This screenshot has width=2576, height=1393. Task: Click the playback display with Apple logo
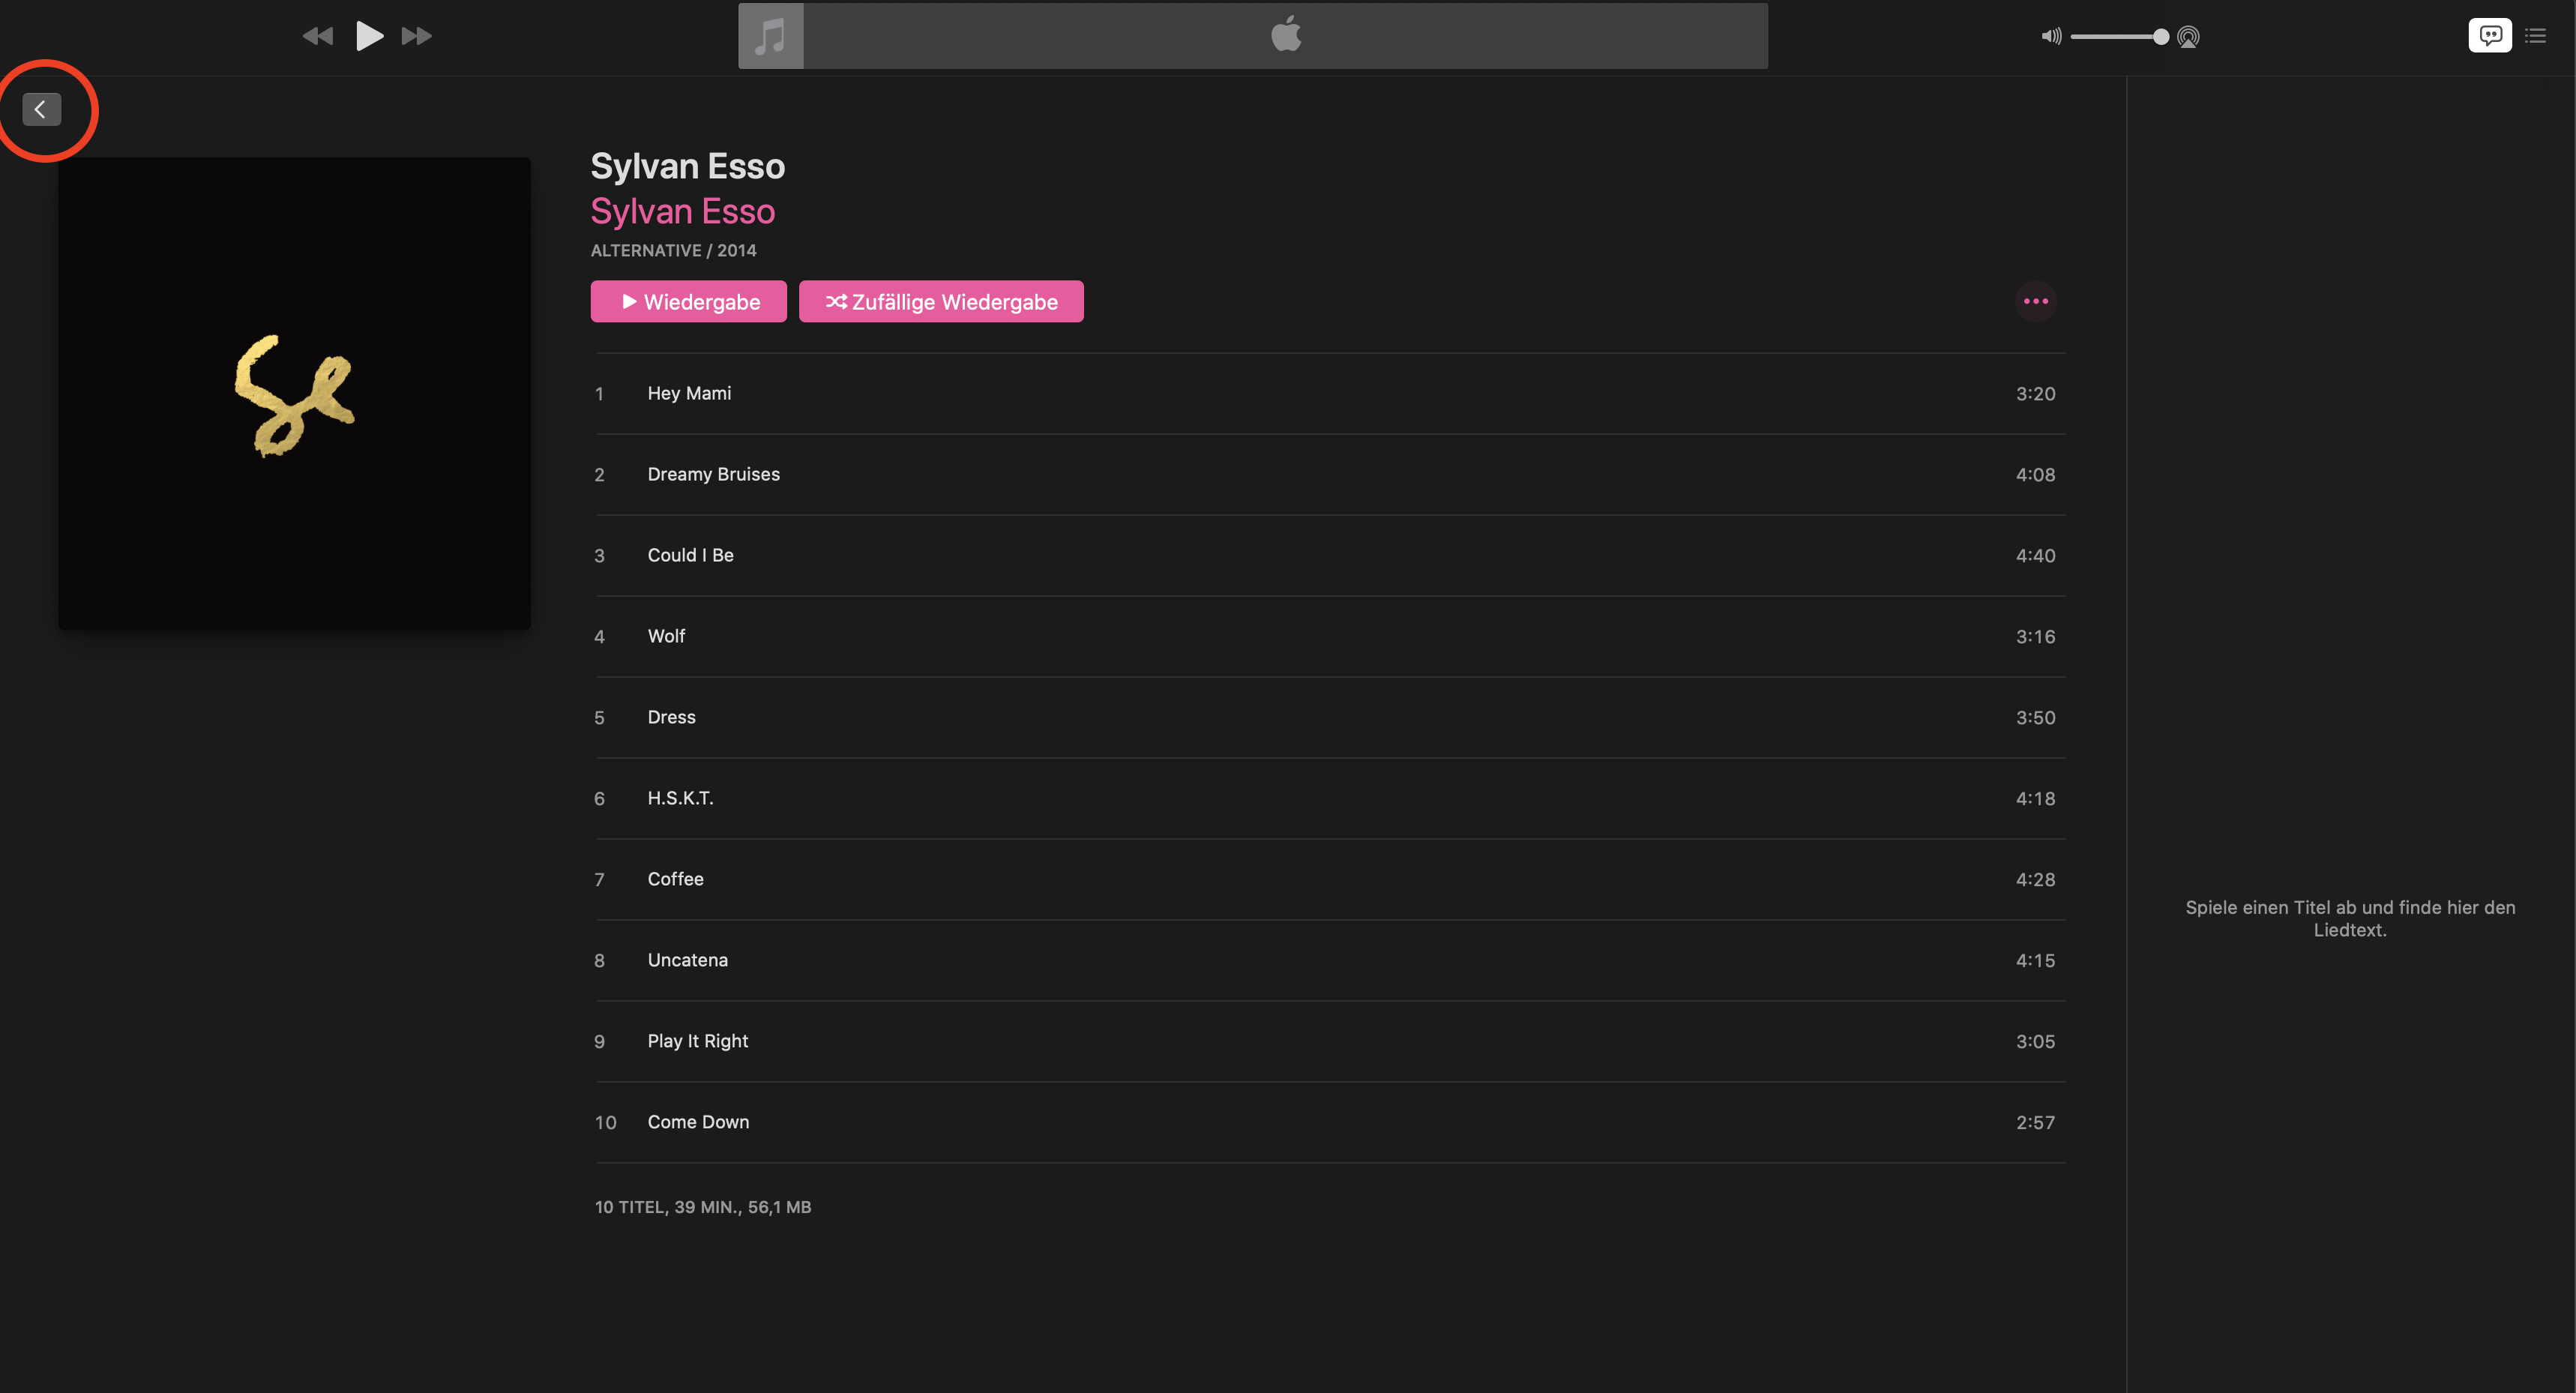pos(1285,36)
